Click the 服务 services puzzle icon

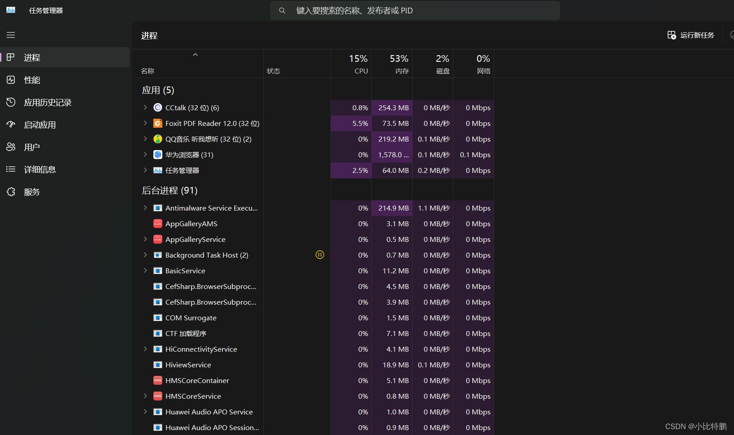11,192
